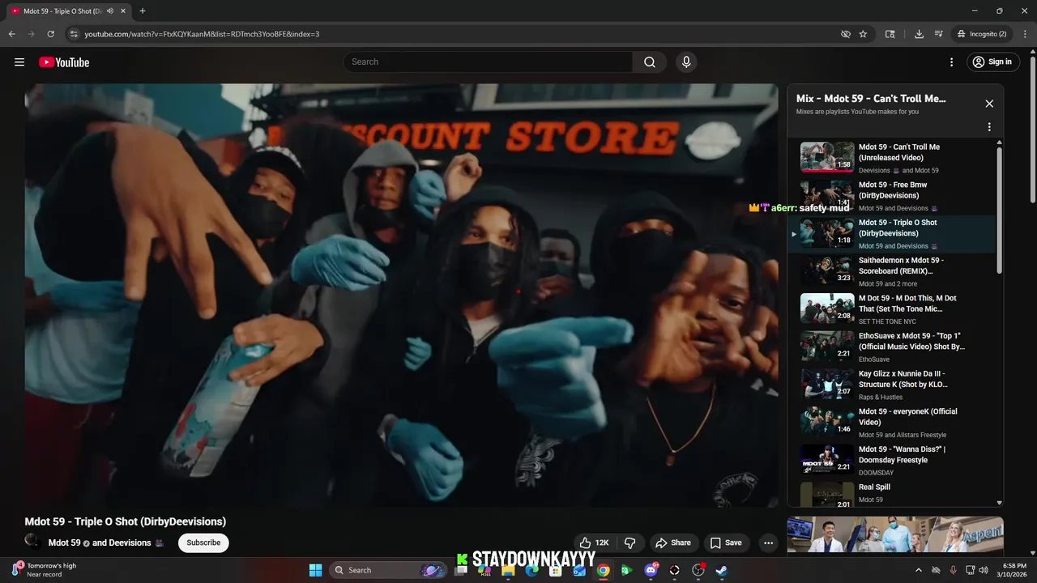Click the video player to pause
The image size is (1037, 583).
401,296
